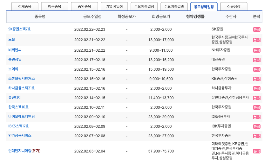Open the SK증권스팩7호 stock link

click(x=19, y=29)
